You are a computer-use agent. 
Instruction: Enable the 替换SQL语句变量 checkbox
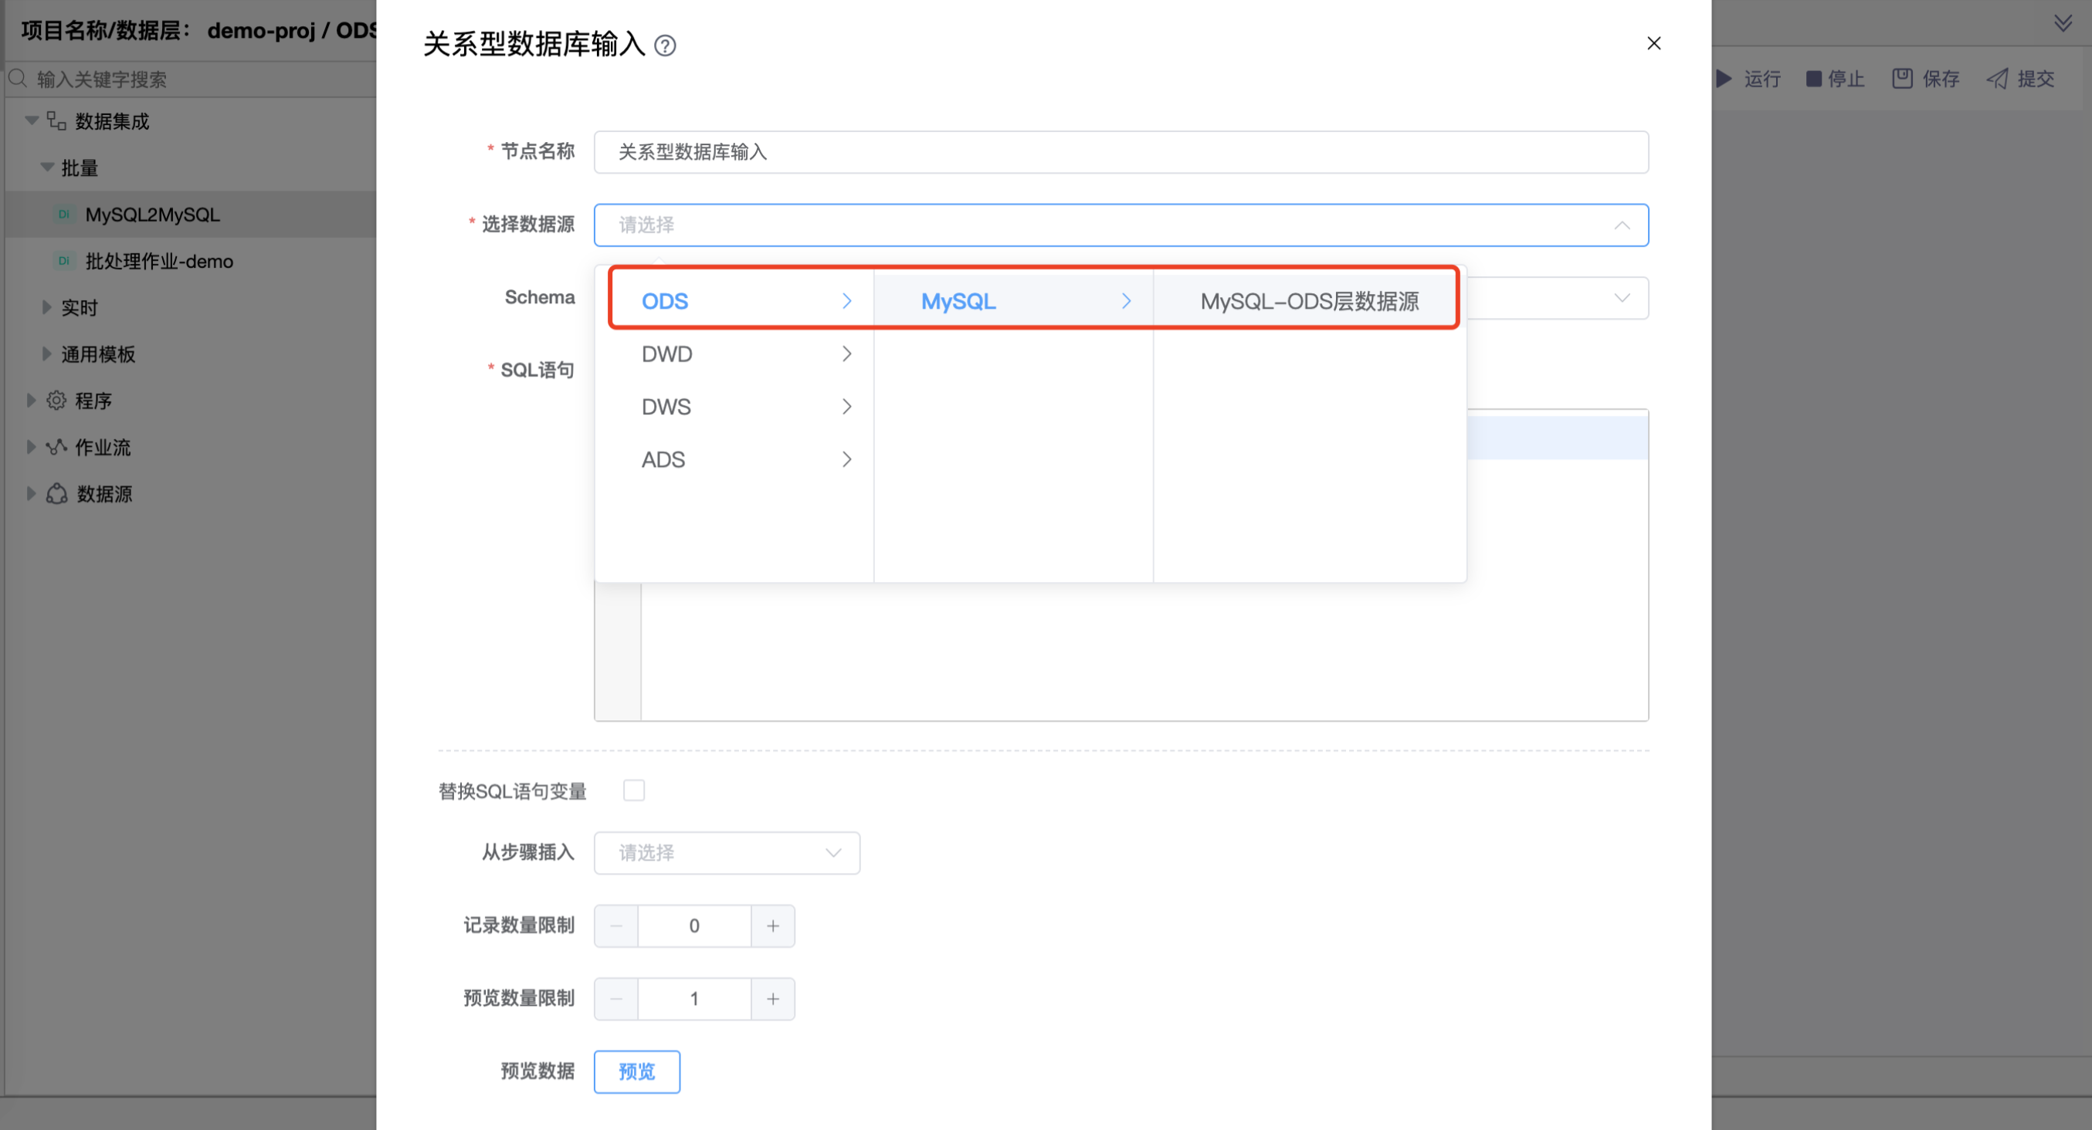tap(634, 790)
